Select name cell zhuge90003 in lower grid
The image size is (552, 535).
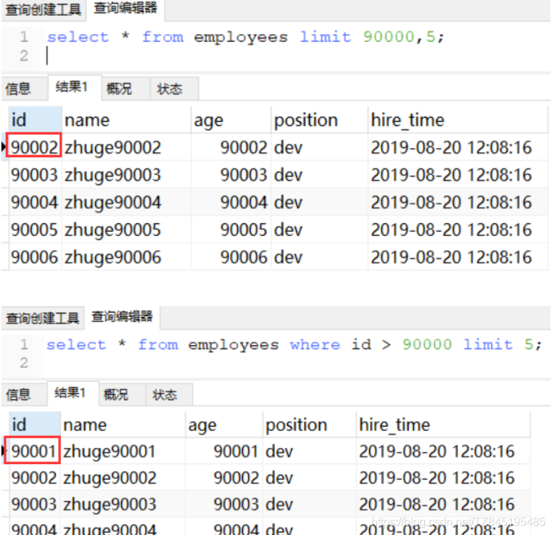[123, 504]
